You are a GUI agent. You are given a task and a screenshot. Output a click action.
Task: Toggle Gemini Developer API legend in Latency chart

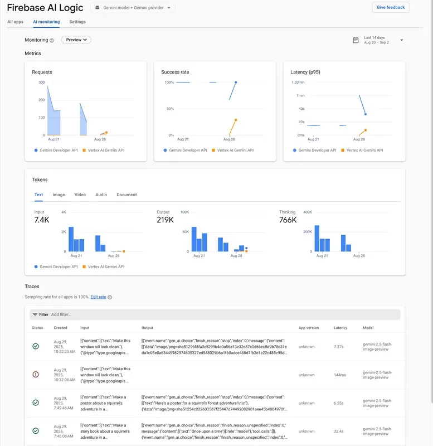click(314, 150)
